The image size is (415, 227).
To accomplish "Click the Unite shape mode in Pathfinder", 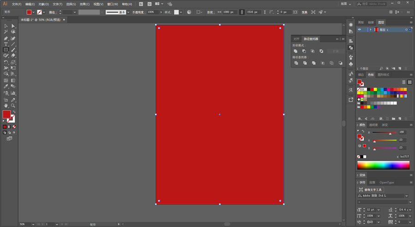I will (296, 51).
